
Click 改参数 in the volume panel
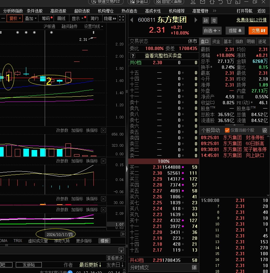62,130
